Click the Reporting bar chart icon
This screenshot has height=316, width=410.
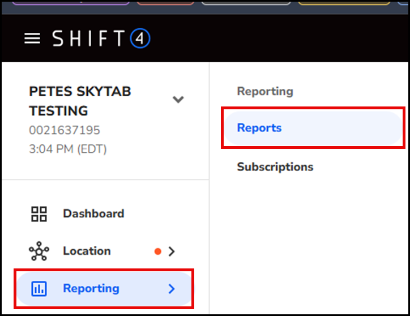(x=39, y=289)
